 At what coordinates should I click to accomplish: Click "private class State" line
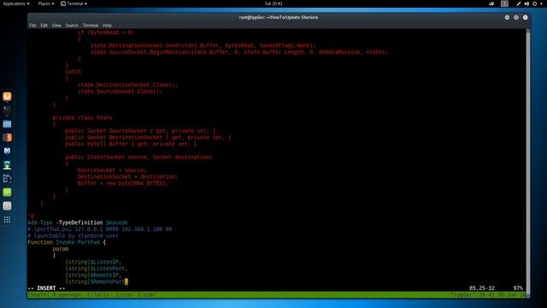click(x=82, y=118)
